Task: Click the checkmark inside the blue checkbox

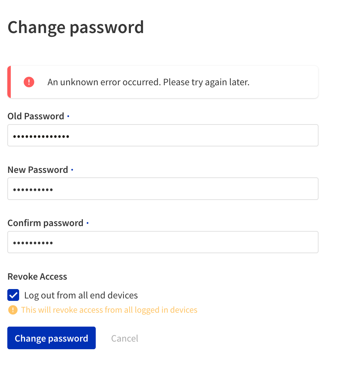Action: pyautogui.click(x=13, y=295)
